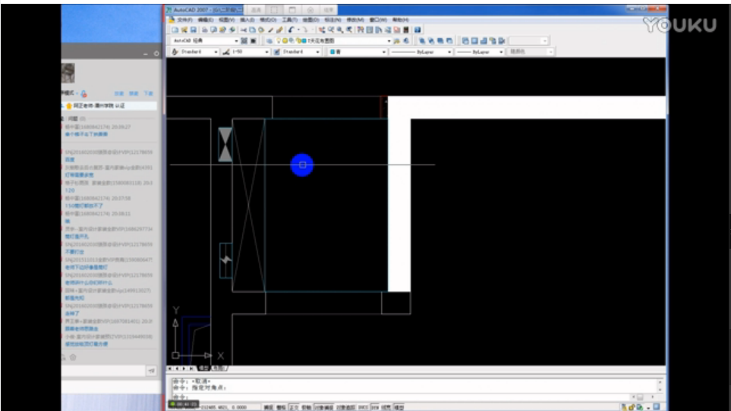Open the QuickCalc calculator icon
Image resolution: width=731 pixels, height=411 pixels.
pyautogui.click(x=405, y=30)
